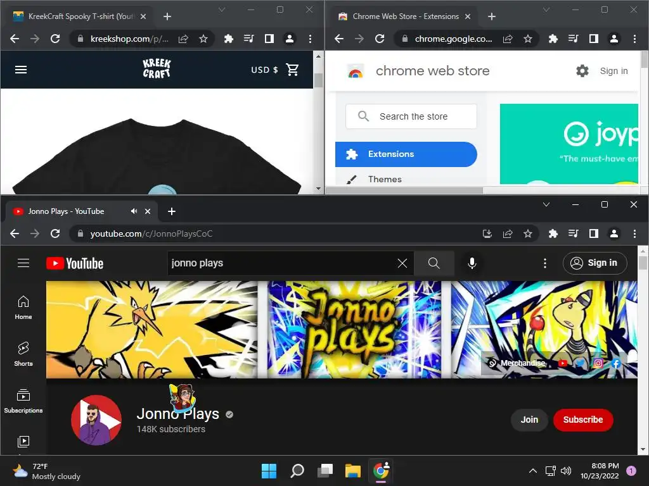The image size is (649, 486).
Task: Open tab search chevron in Web Store window
Action: (546, 9)
